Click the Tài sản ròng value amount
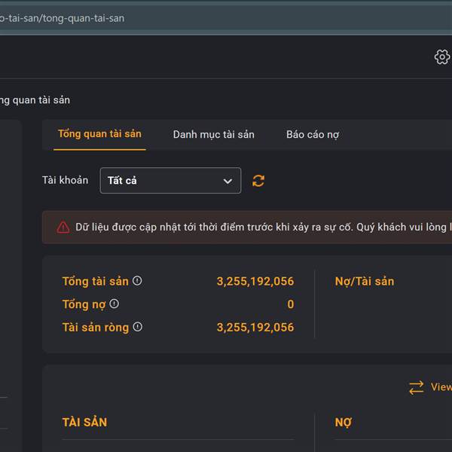Viewport: 452px width, 452px height. (x=255, y=327)
